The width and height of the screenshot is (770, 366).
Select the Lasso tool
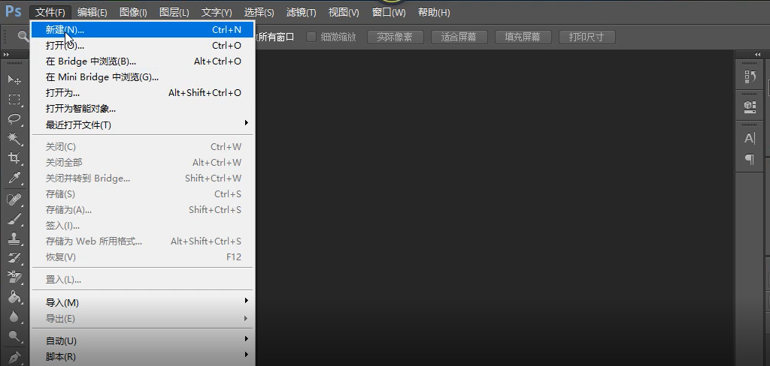pyautogui.click(x=14, y=119)
